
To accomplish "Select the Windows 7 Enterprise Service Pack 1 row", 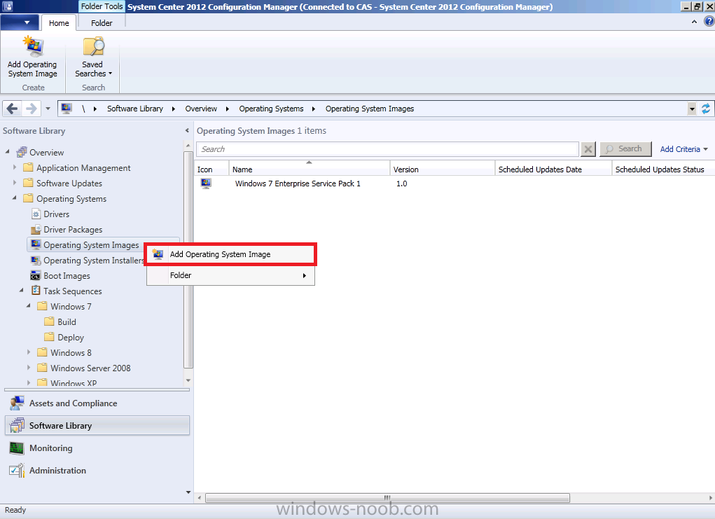I will coord(454,184).
